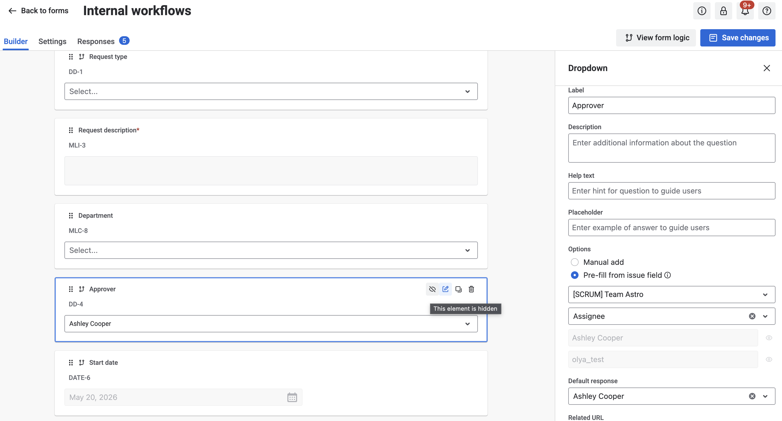The width and height of the screenshot is (782, 421).
Task: Open the info icon in top bar
Action: 702,11
